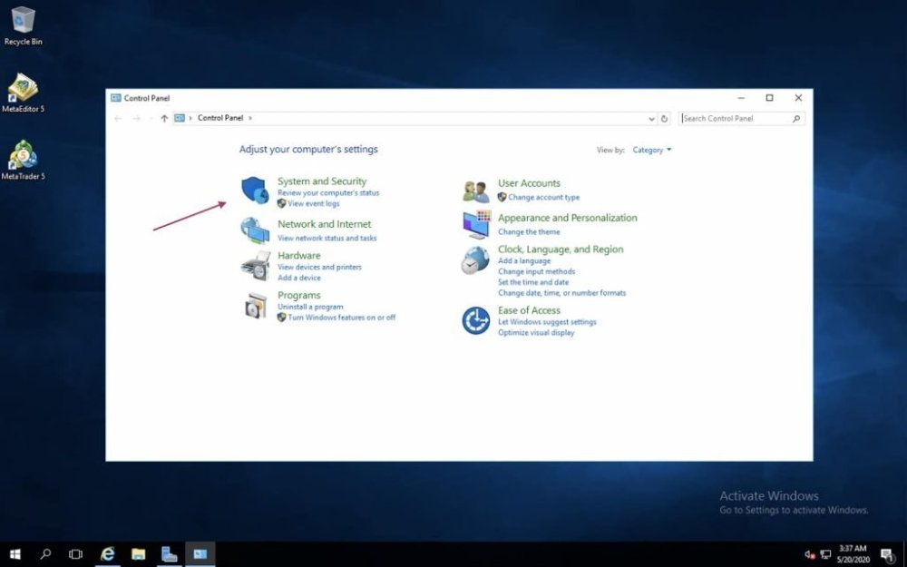This screenshot has height=567, width=907.
Task: Click Optimize visual display
Action: 536,333
